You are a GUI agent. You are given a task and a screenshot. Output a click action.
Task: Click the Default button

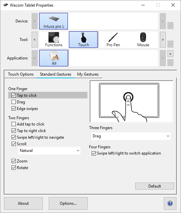(155, 186)
